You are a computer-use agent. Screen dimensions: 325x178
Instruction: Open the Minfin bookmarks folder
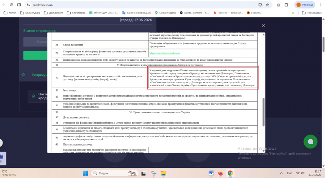click(10, 13)
